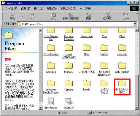Image resolution: width=140 pixels, height=116 pixels.
Task: Select the UNBALANCE folder
Action: [87, 68]
